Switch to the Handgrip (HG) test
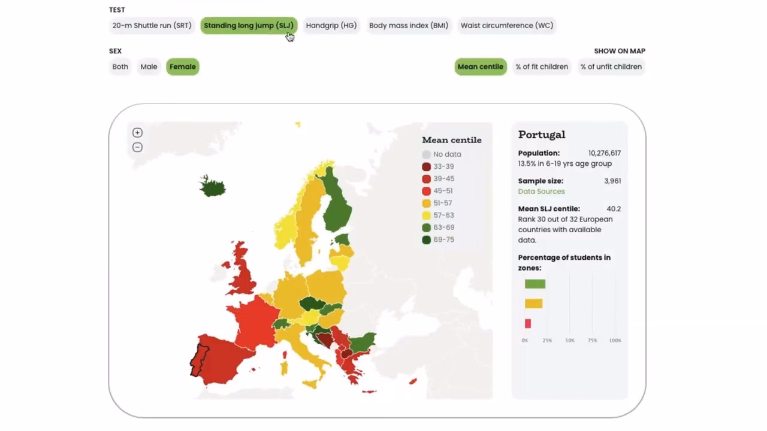The height and width of the screenshot is (431, 767). [331, 25]
